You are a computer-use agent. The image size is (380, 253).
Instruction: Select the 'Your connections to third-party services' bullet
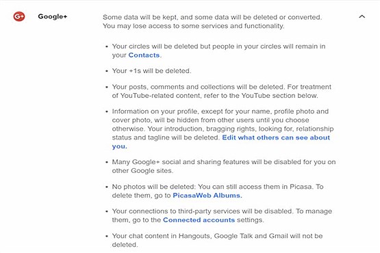[222, 215]
